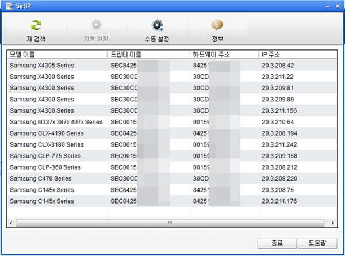
Task: Click IP address 20.3.210.64
Action: 278,122
